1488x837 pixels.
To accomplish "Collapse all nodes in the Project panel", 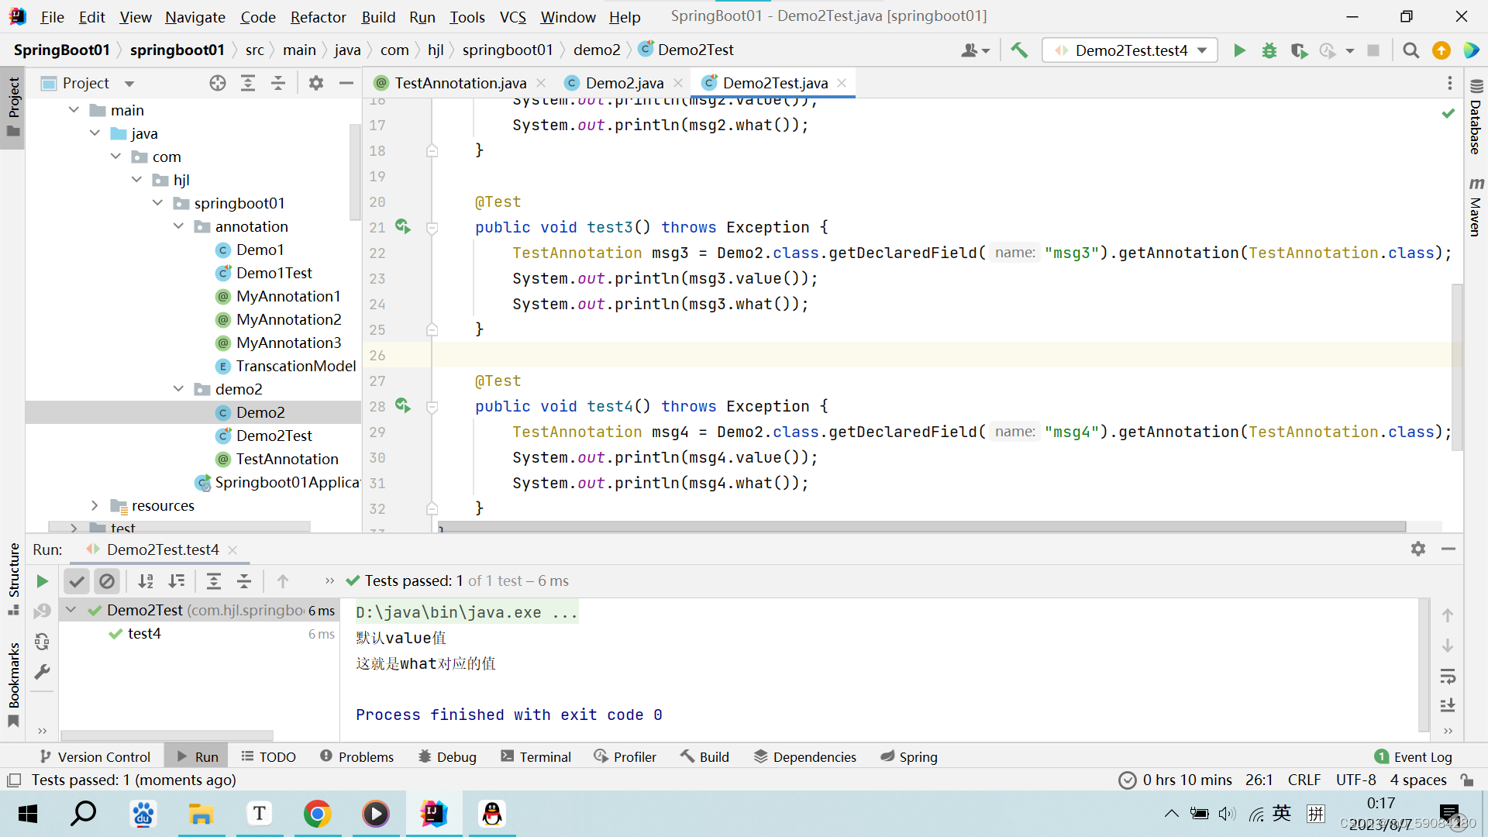I will pyautogui.click(x=278, y=83).
